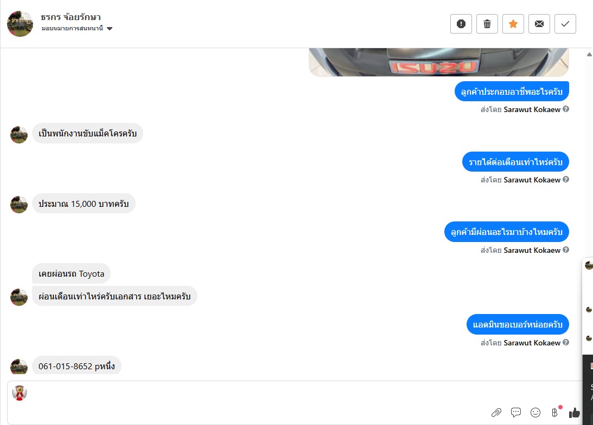Screen dimensions: 593x425
Task: Click help icon beside first Sarawut Kokaew
Action: click(566, 109)
